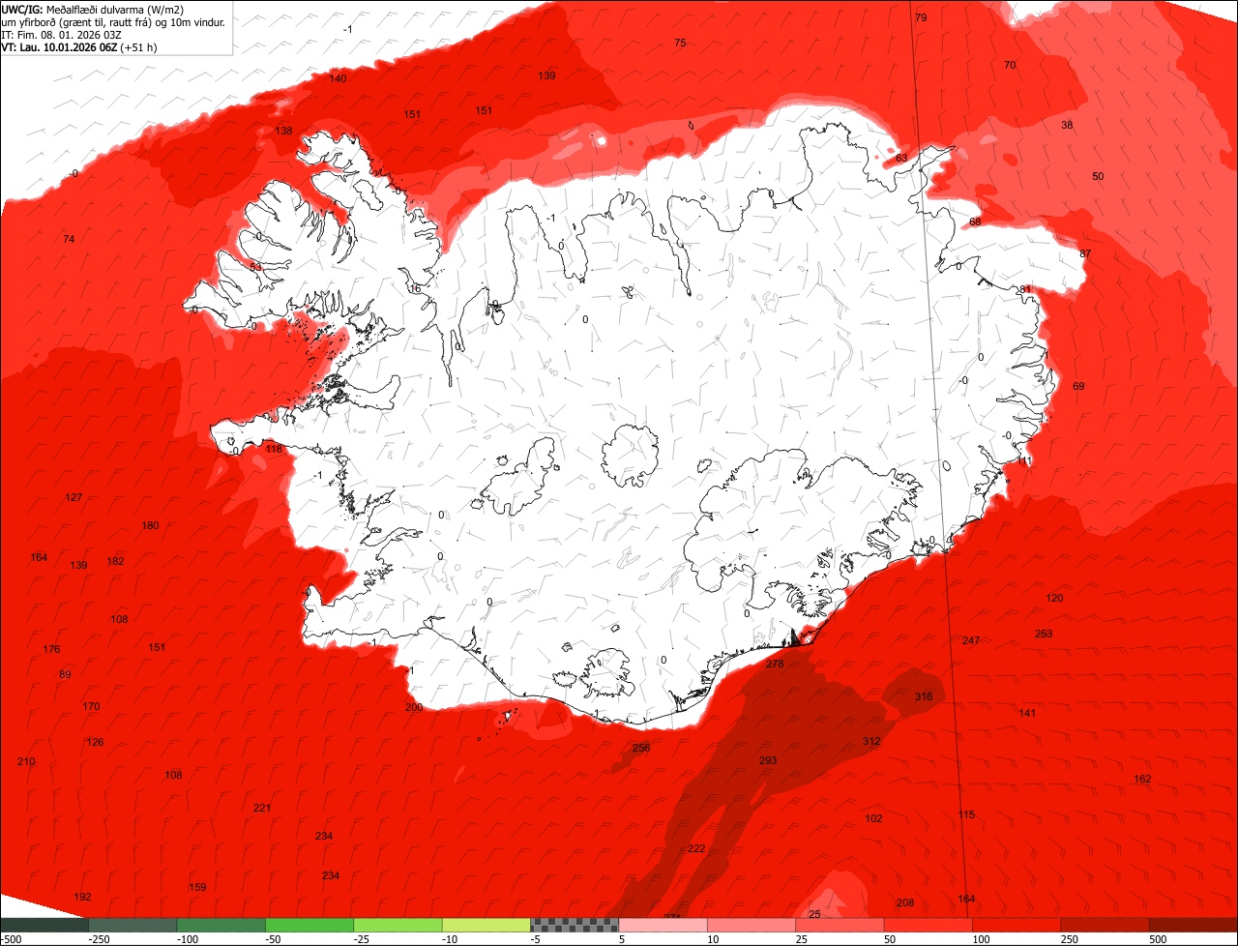The width and height of the screenshot is (1238, 946).
Task: Select the bright green swatch between -50 and -25
Action: [x=309, y=925]
